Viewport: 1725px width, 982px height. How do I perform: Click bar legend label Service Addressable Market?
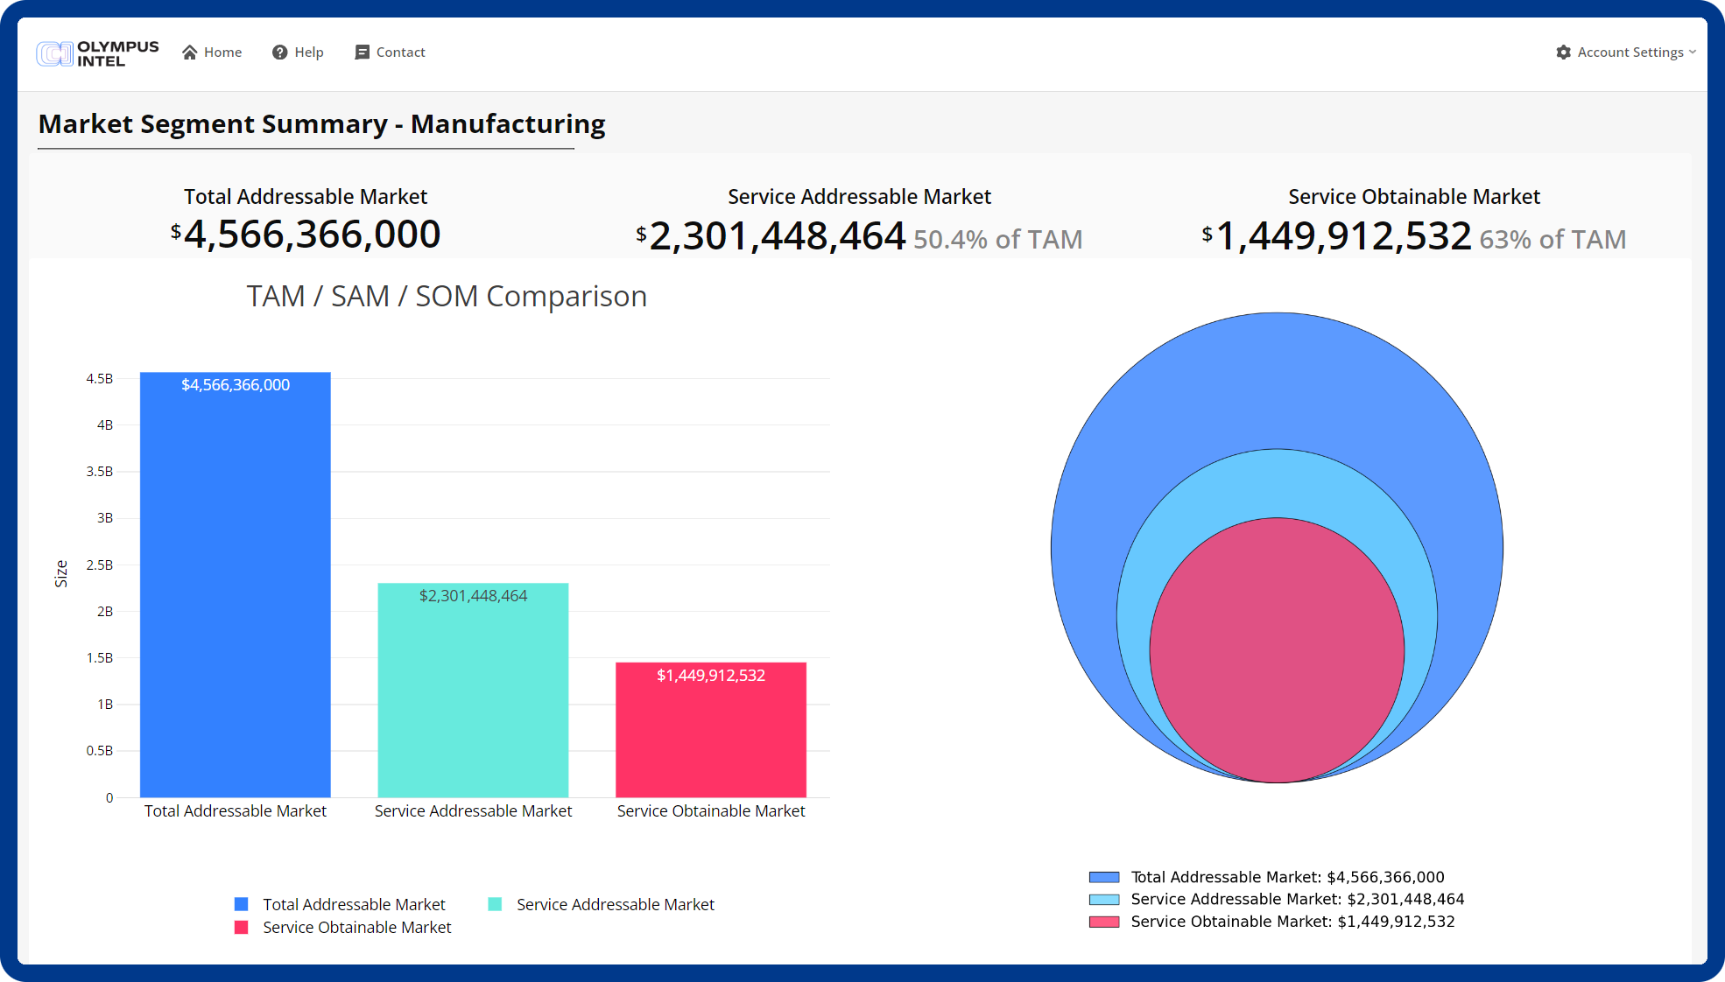(x=616, y=904)
